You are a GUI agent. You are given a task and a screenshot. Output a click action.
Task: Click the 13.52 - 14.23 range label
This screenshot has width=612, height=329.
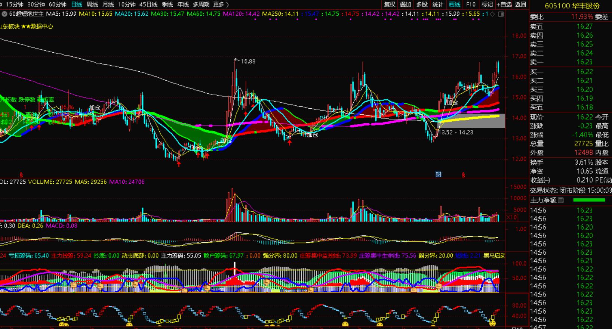pos(456,132)
